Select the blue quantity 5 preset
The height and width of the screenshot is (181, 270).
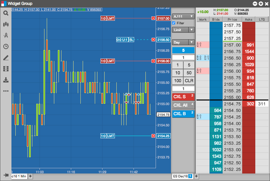183,50
